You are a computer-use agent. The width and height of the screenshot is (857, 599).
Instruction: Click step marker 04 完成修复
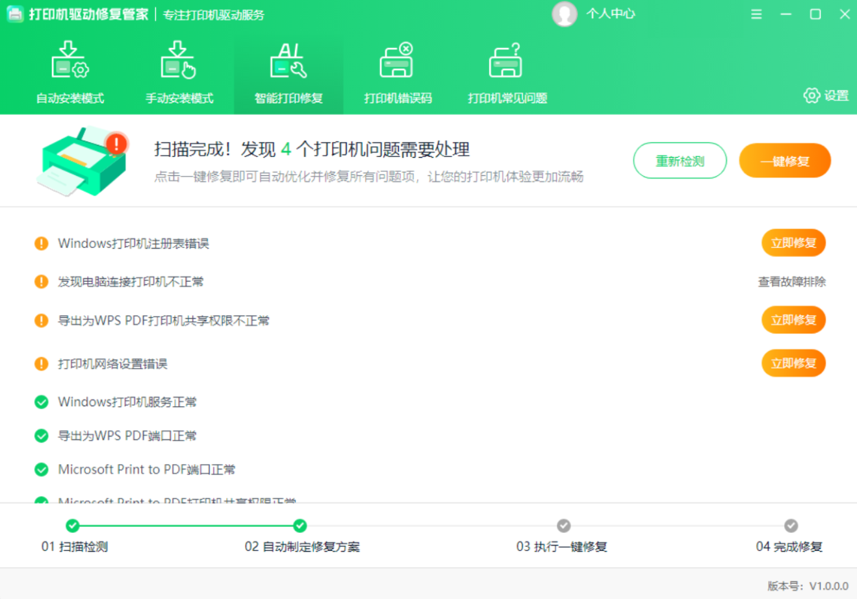791,525
